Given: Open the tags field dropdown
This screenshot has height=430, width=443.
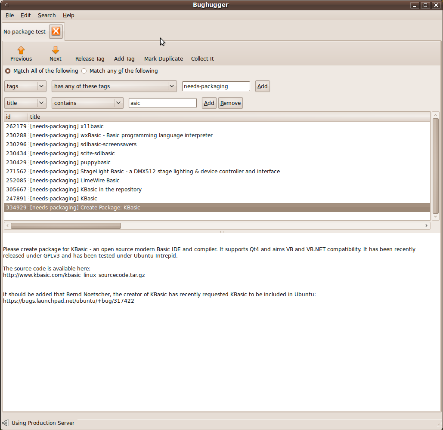Looking at the screenshot, I should tap(25, 86).
